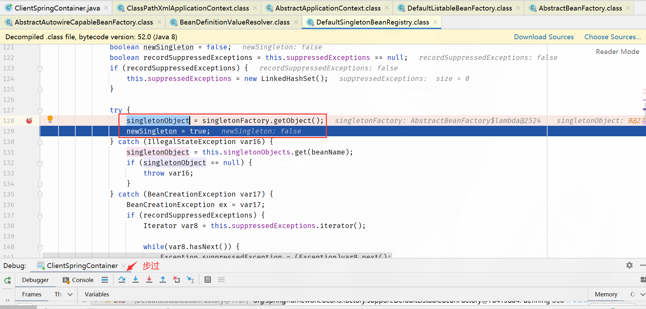Collapse the if fold on line 137
646x309 pixels.
(40, 216)
